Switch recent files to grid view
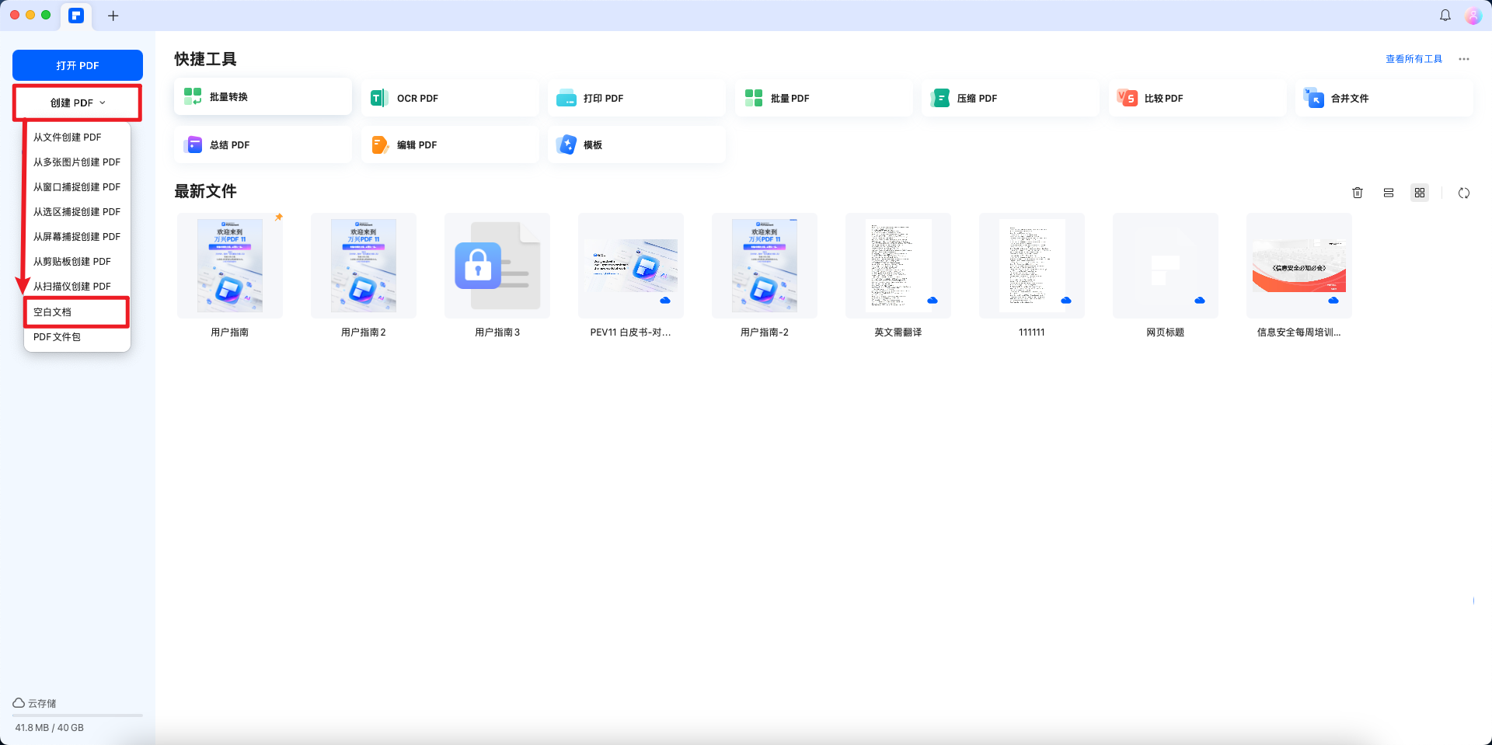The image size is (1492, 745). pyautogui.click(x=1420, y=193)
